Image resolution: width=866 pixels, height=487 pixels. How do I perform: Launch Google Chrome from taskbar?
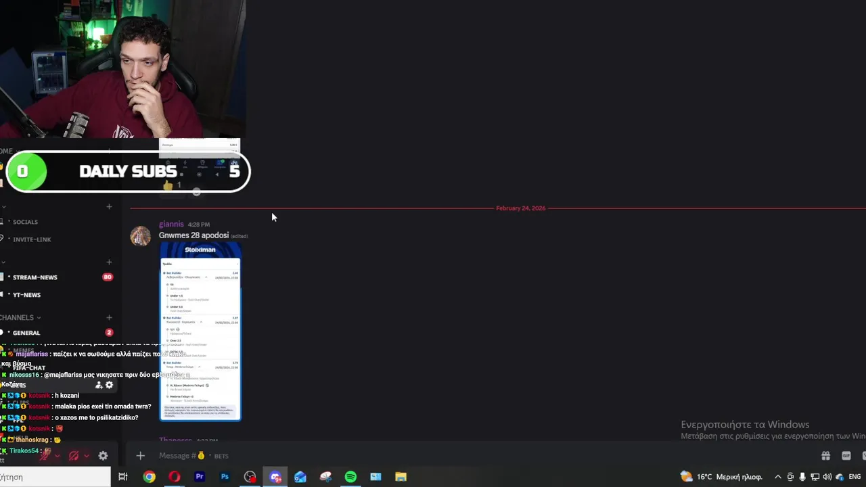149,477
